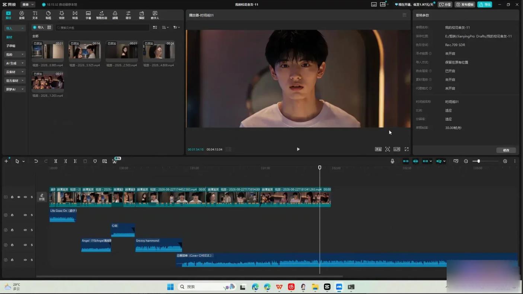Click the split clip tool icon

[x=55, y=161]
